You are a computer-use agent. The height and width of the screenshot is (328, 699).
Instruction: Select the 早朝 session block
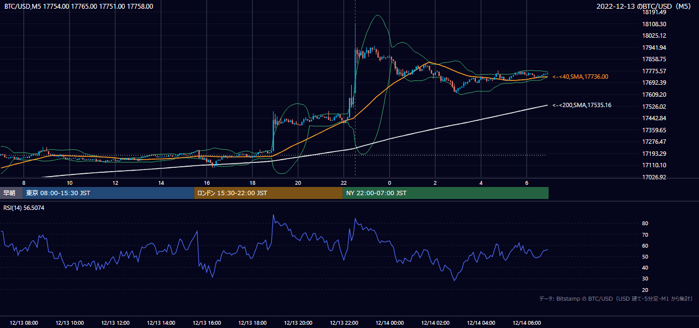tap(11, 193)
